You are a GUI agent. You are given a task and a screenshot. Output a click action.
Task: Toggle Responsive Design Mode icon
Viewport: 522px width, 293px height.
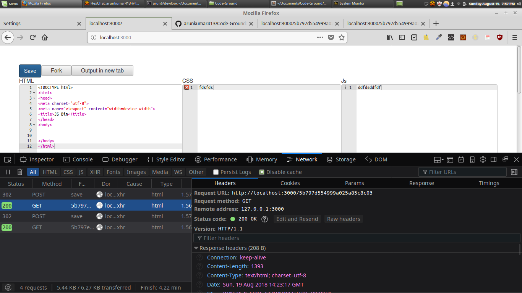(x=472, y=159)
